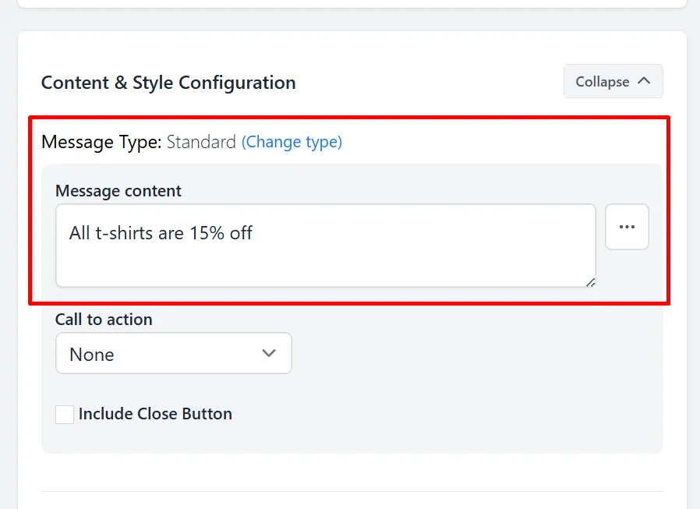Click the Message content field label

tap(118, 191)
